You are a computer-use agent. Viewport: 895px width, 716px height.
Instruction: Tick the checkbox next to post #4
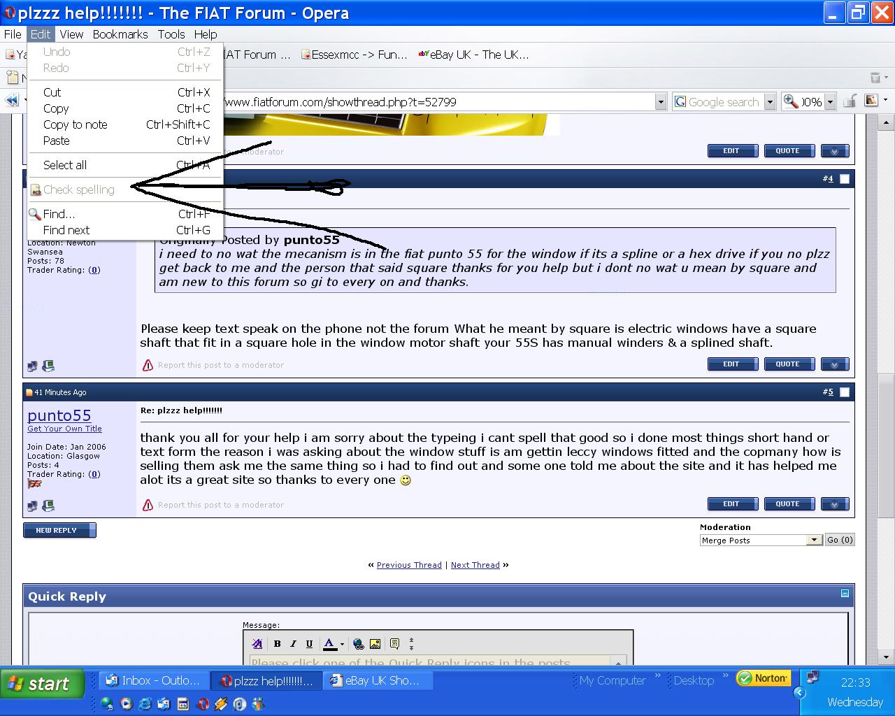[x=845, y=179]
